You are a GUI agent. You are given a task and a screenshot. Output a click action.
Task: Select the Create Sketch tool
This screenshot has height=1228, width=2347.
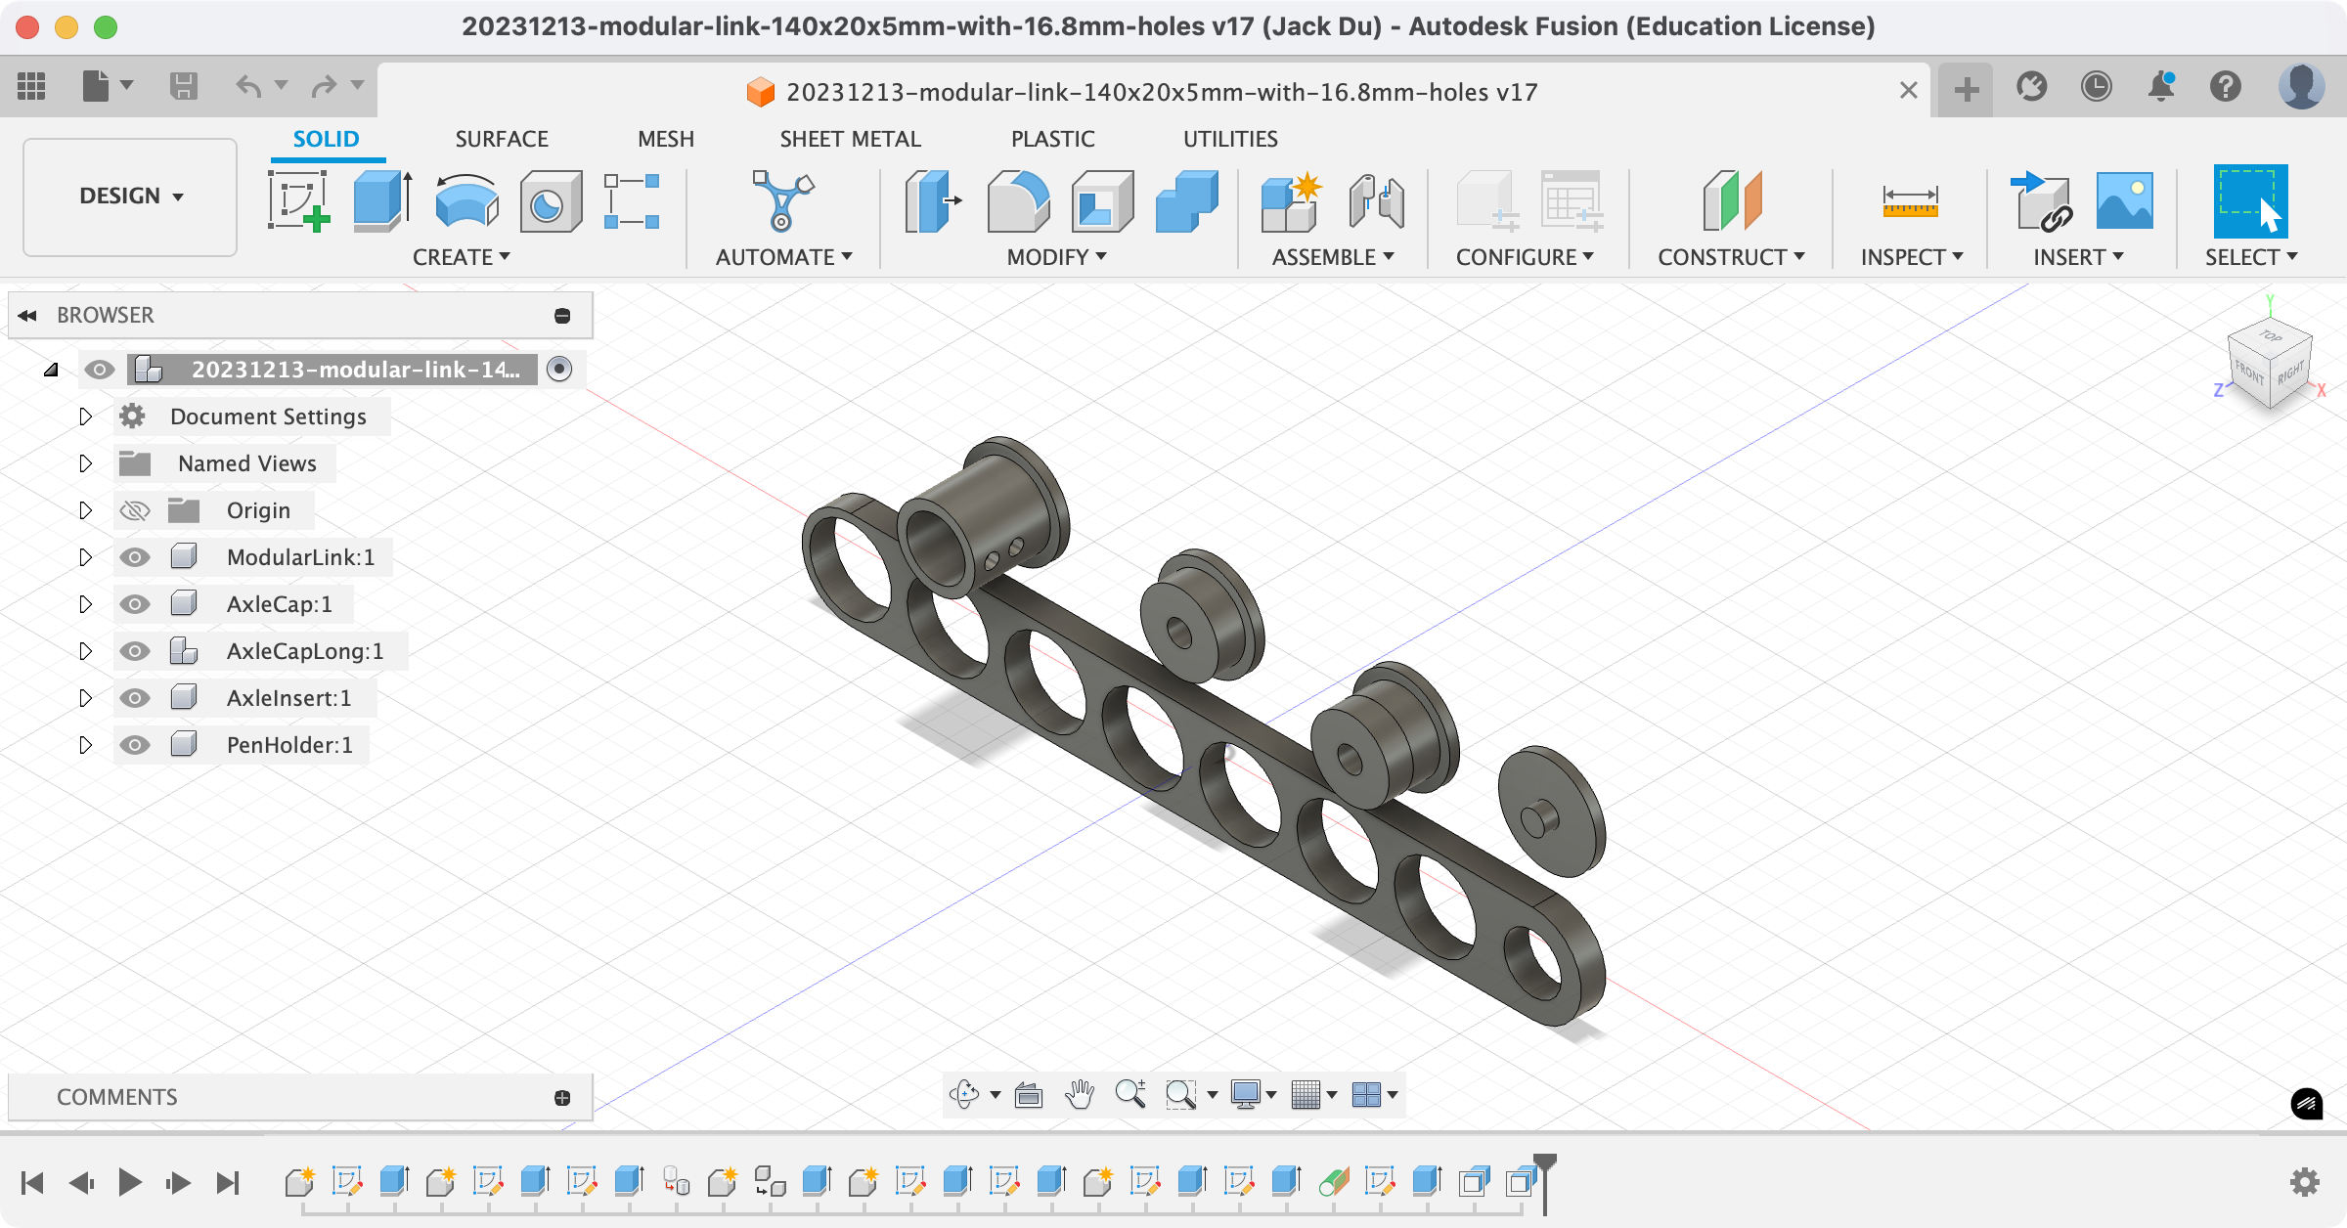[x=298, y=200]
